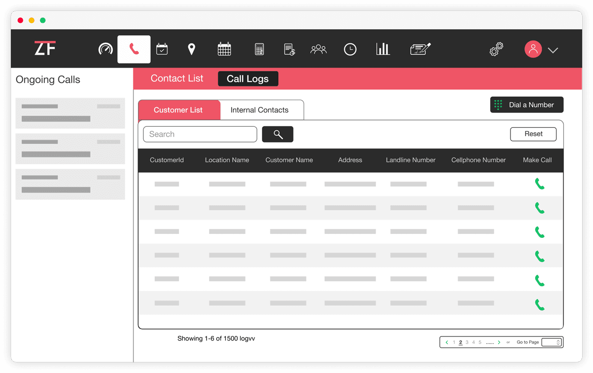
Task: Open the third ongoing call card
Action: (x=70, y=184)
